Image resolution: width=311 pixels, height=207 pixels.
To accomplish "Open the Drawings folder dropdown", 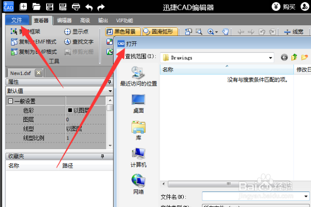I will (x=270, y=58).
